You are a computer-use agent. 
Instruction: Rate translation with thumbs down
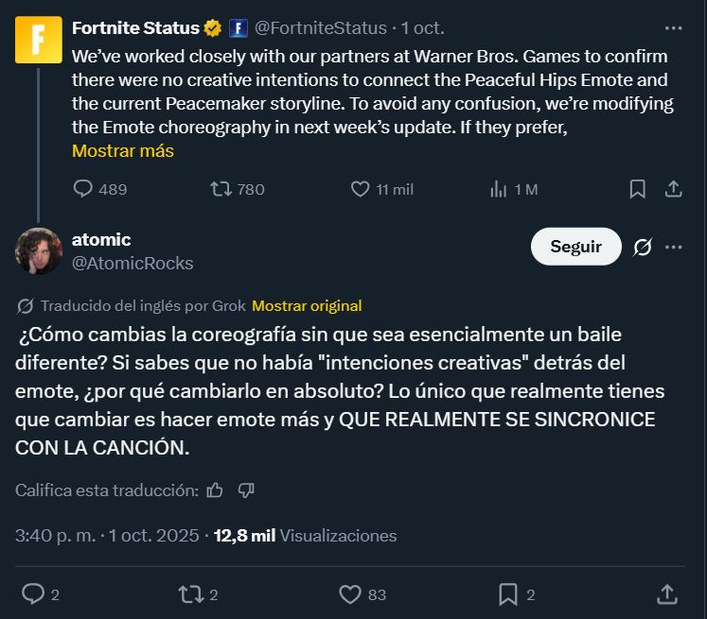point(246,490)
